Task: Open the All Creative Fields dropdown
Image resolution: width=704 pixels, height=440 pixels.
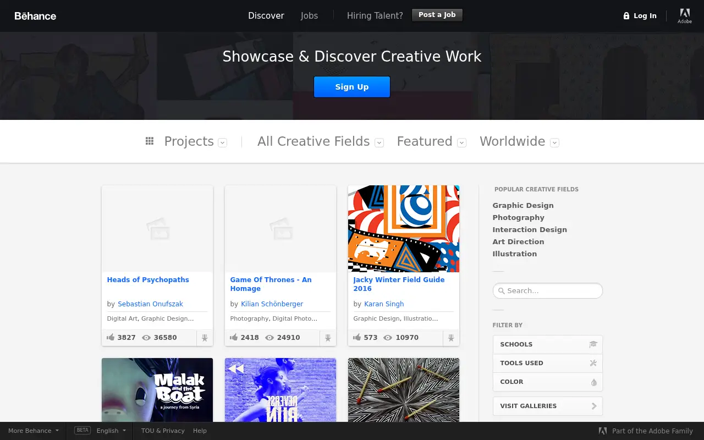Action: click(379, 142)
